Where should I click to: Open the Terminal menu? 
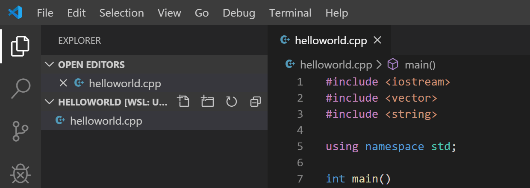[290, 13]
